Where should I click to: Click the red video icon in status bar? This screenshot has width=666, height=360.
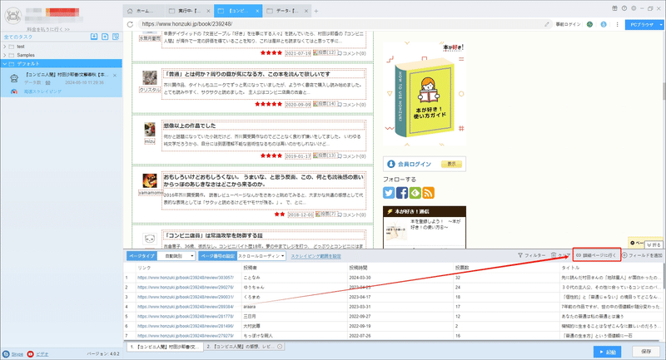(x=31, y=354)
